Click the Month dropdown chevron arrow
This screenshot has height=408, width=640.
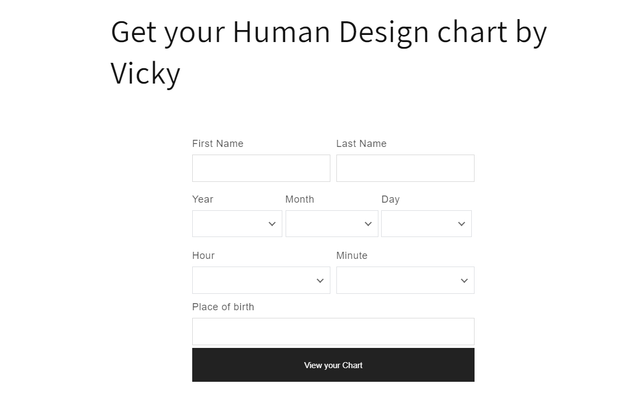pyautogui.click(x=368, y=224)
